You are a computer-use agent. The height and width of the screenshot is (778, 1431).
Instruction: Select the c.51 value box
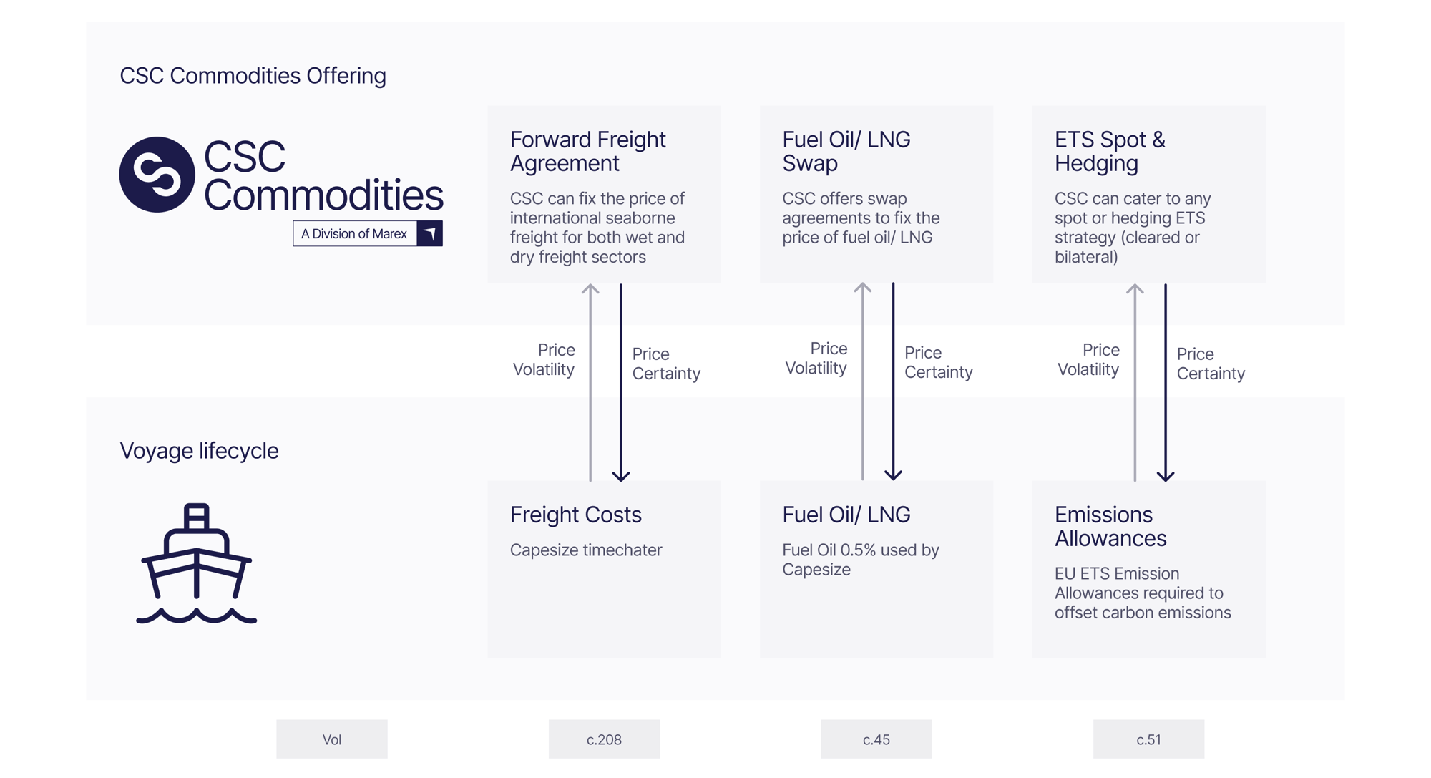point(1148,739)
